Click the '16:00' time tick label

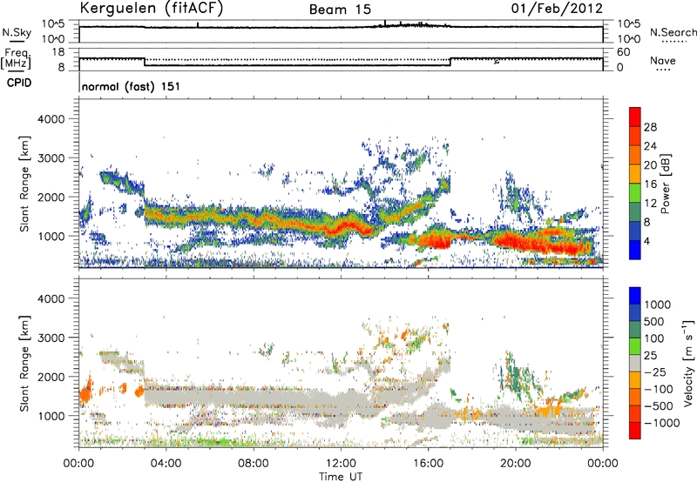click(428, 464)
